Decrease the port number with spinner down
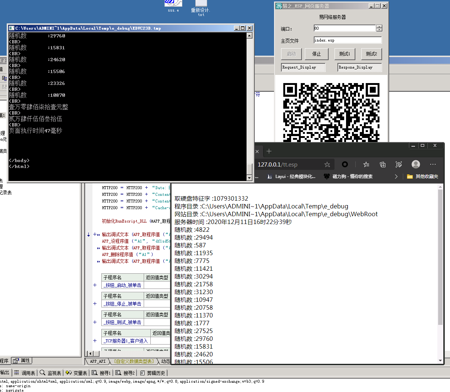This screenshot has width=450, height=392. point(379,30)
